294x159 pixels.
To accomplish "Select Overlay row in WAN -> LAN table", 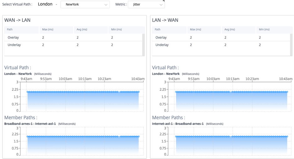I will coord(73,38).
